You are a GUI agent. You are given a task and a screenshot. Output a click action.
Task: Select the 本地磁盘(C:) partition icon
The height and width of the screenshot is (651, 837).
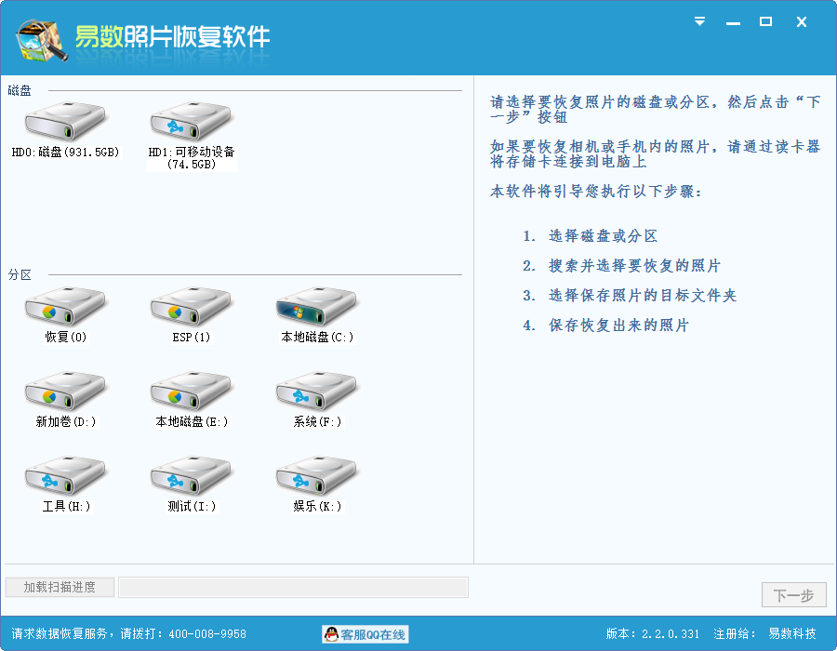[x=314, y=308]
